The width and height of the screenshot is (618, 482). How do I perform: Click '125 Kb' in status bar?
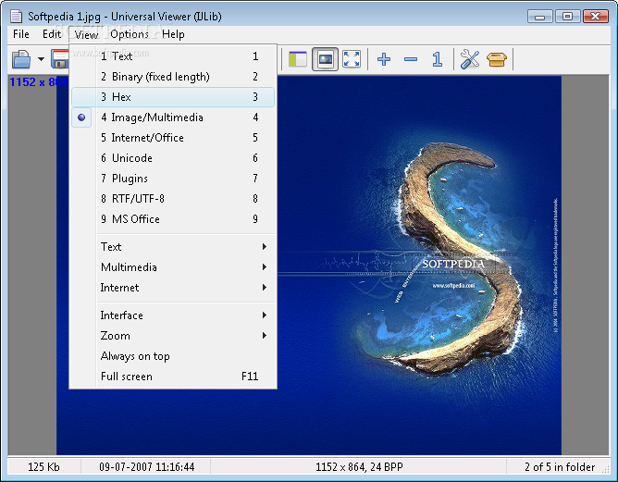point(43,467)
